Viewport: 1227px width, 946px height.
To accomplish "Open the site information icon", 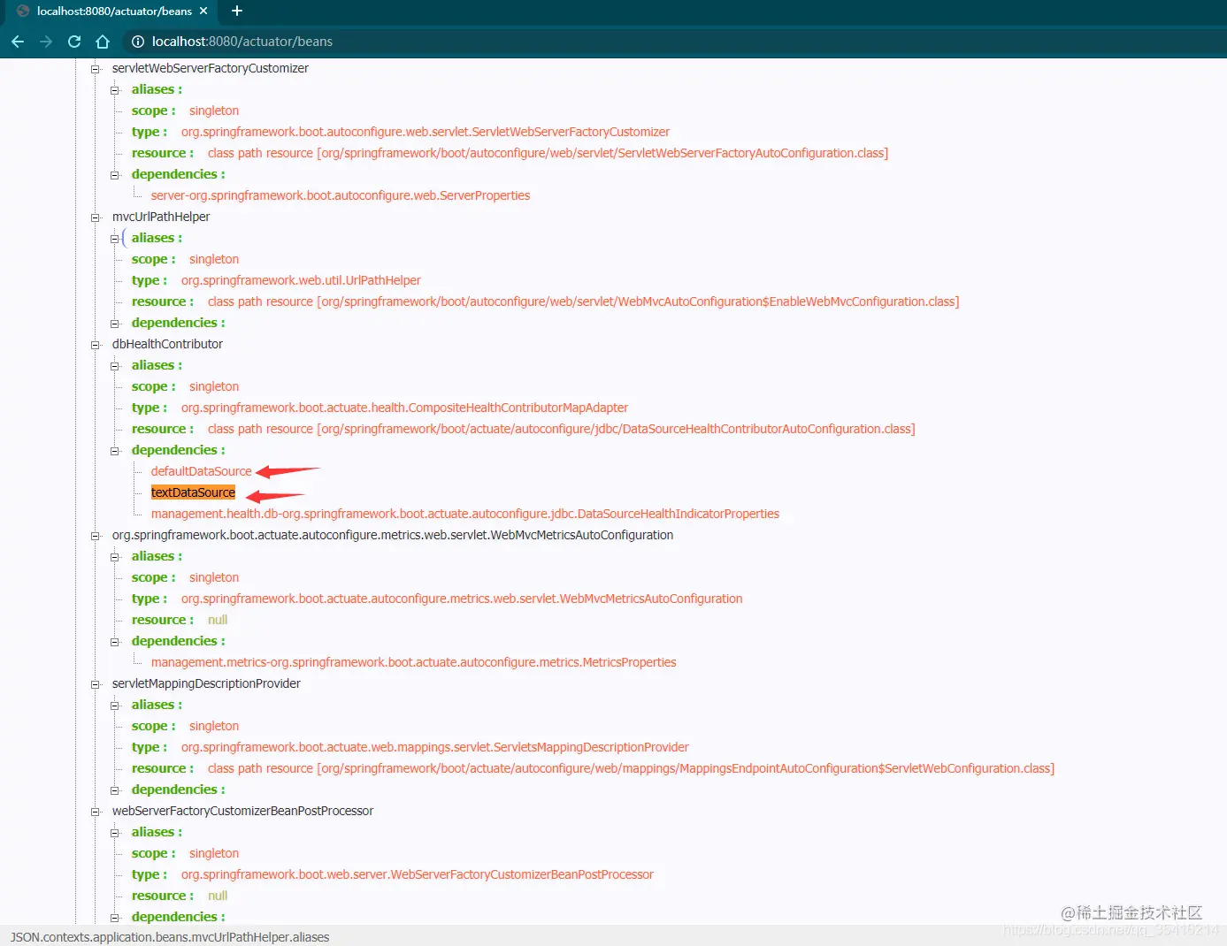I will 137,42.
